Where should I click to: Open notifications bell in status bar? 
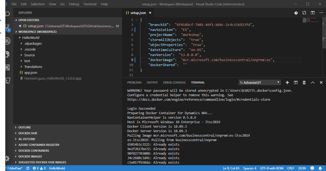click(x=320, y=168)
